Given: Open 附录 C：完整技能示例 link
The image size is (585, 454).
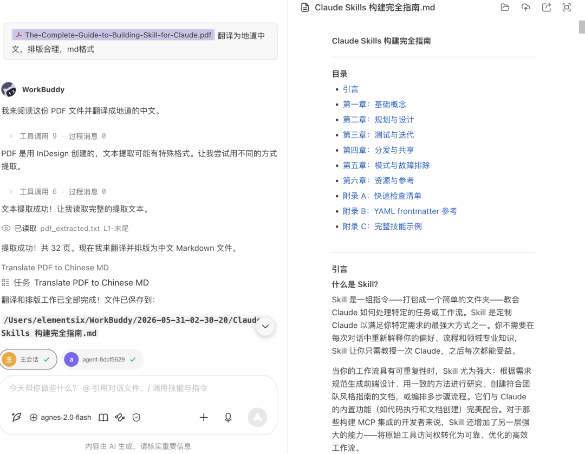Looking at the screenshot, I should click(382, 227).
